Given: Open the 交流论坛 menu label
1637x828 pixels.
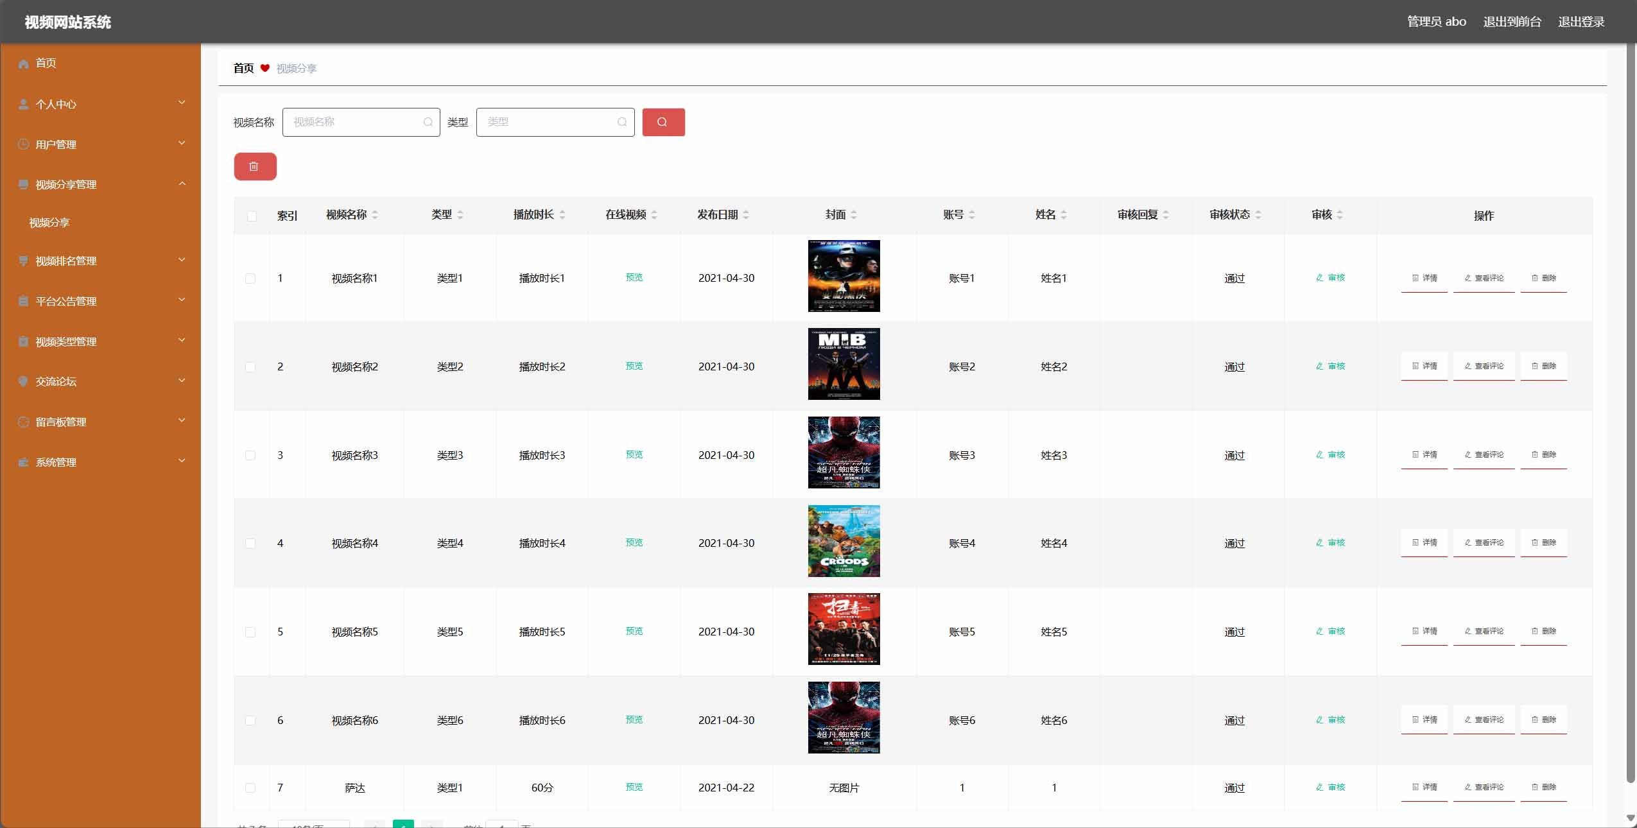Looking at the screenshot, I should 56,381.
